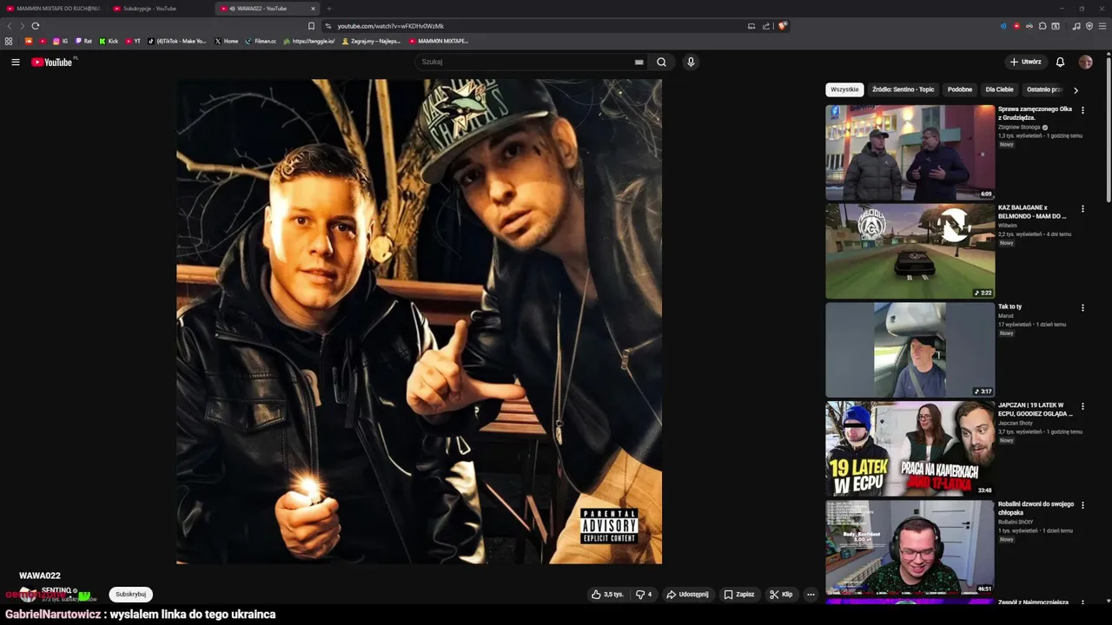The width and height of the screenshot is (1112, 625).
Task: Open KAZ BAŁAGANE x BELMONDO video thumbnail
Action: [910, 252]
